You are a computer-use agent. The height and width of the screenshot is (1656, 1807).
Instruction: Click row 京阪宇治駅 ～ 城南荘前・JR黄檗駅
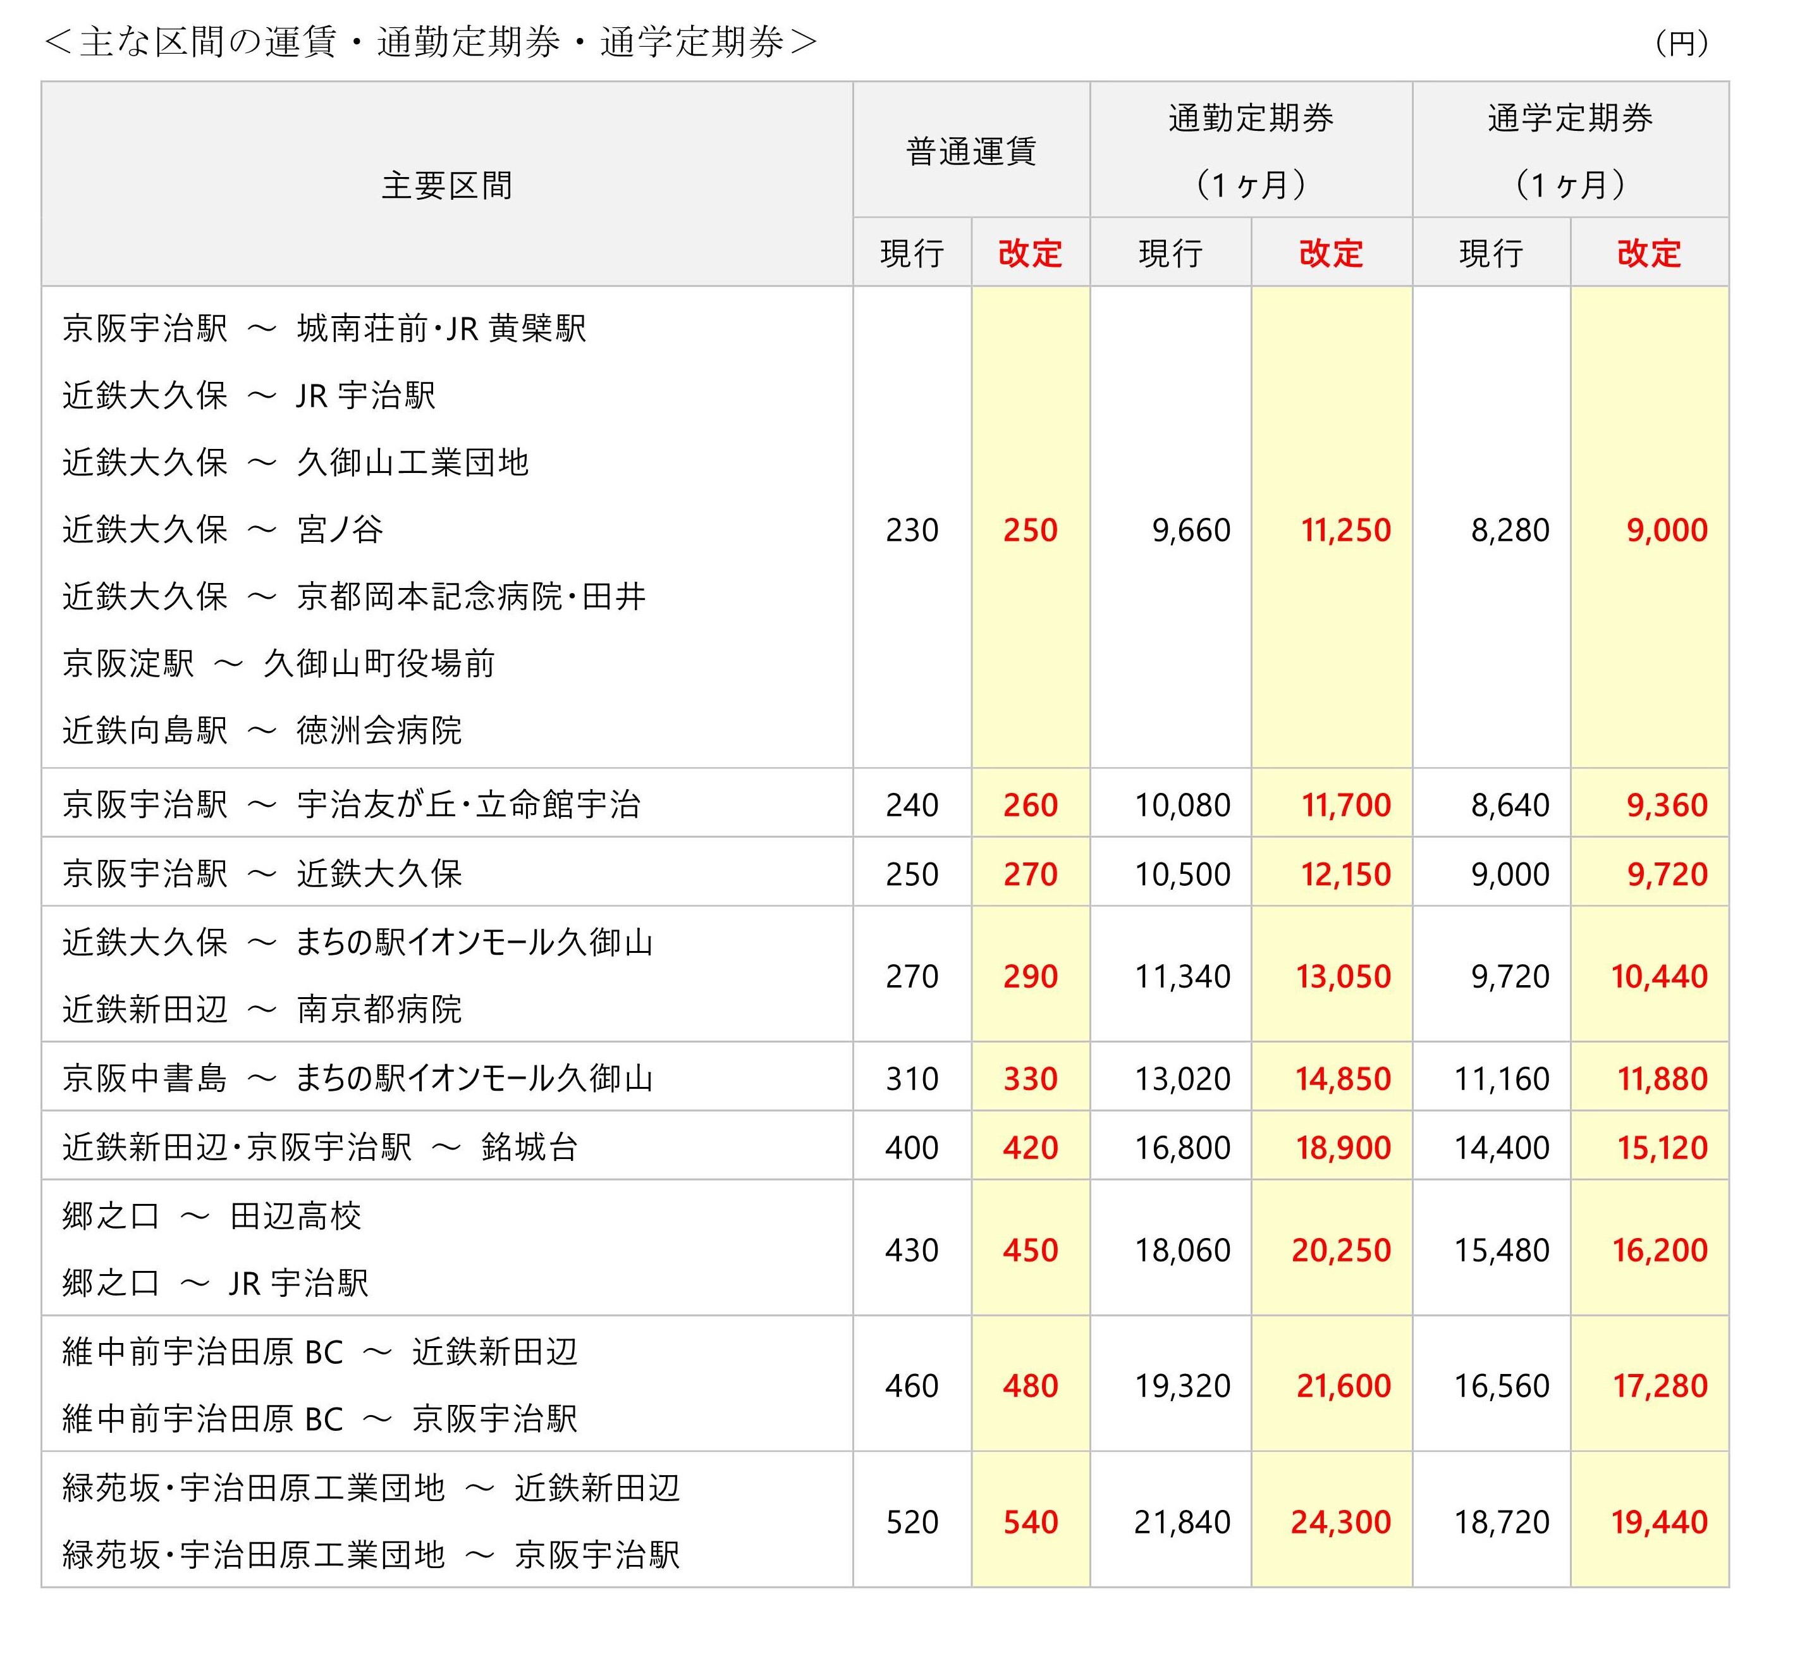(x=324, y=328)
